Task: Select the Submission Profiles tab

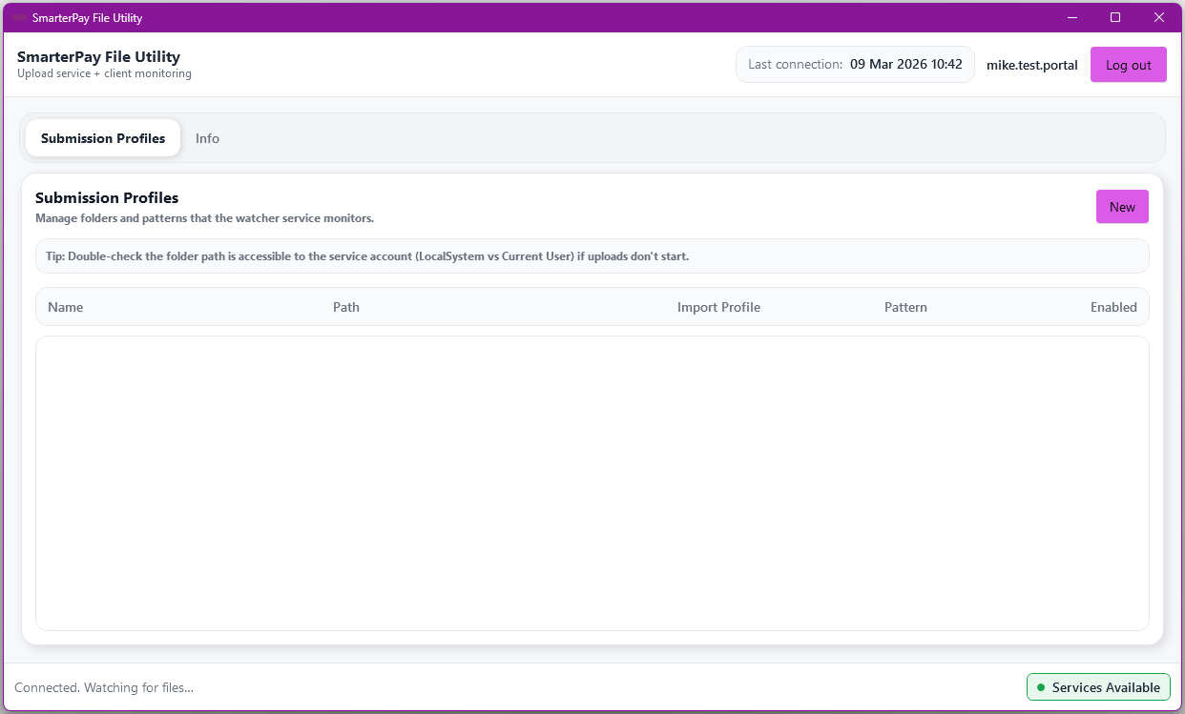Action: pos(103,138)
